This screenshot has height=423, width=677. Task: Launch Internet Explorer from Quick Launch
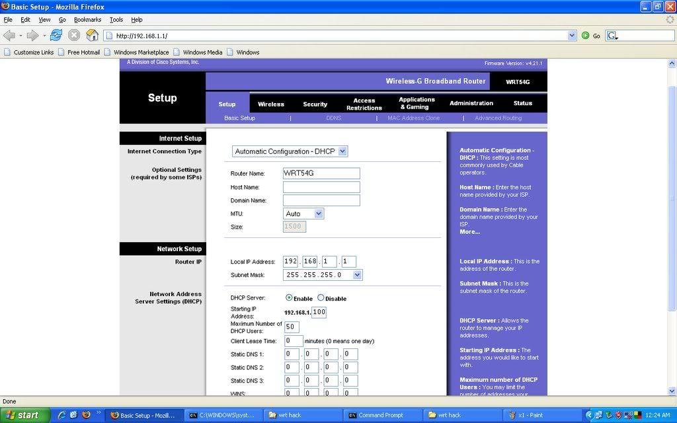coord(62,415)
